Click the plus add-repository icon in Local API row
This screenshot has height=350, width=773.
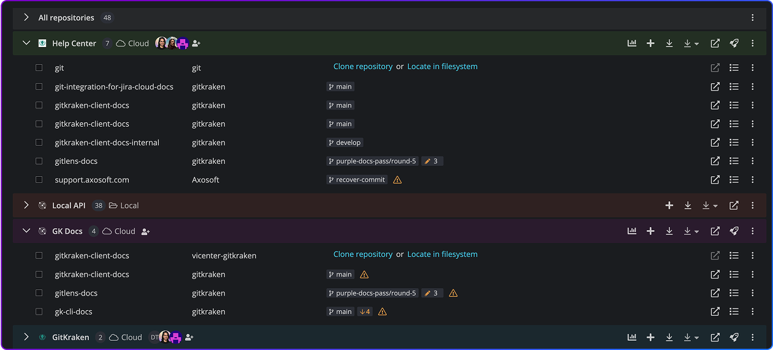pos(669,206)
